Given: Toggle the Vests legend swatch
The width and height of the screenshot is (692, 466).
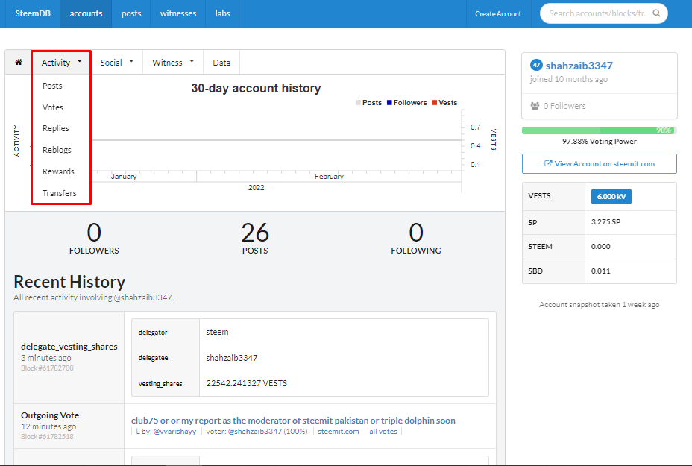Looking at the screenshot, I should point(434,102).
